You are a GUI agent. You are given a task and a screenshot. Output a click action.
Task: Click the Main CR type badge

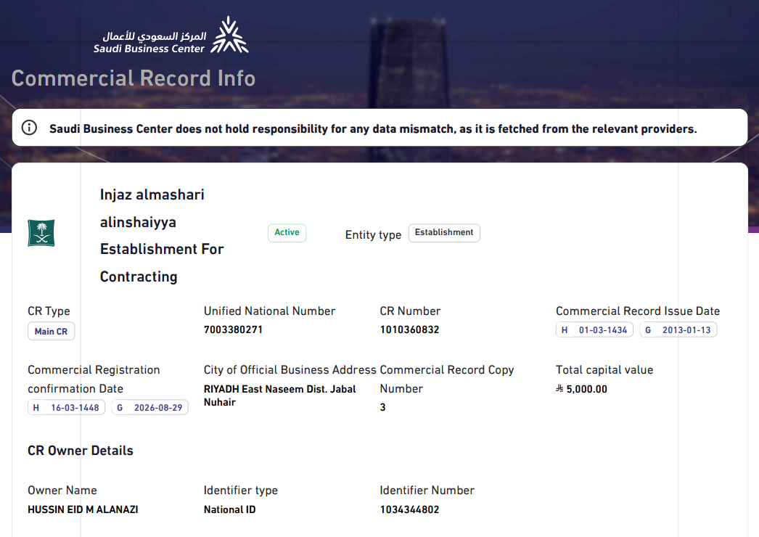51,332
